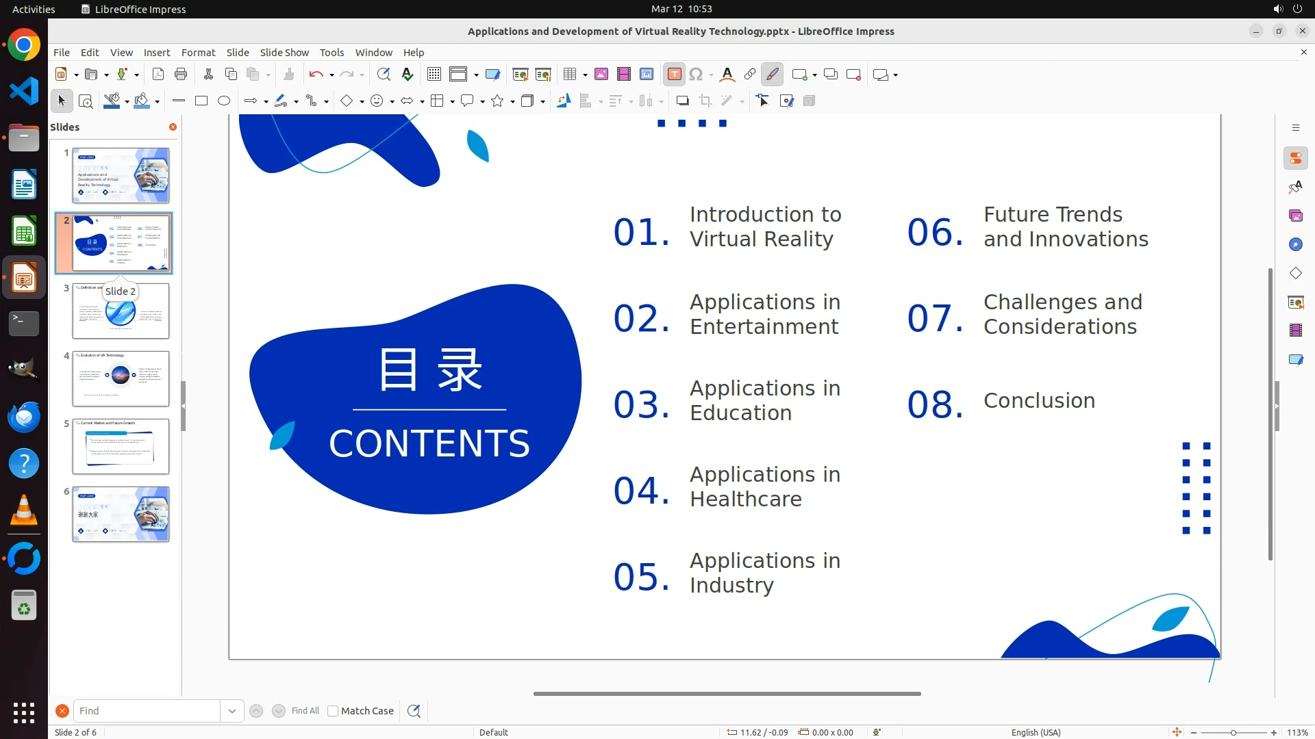Click the Print icon in toolbar
This screenshot has height=739, width=1315.
coord(181,75)
